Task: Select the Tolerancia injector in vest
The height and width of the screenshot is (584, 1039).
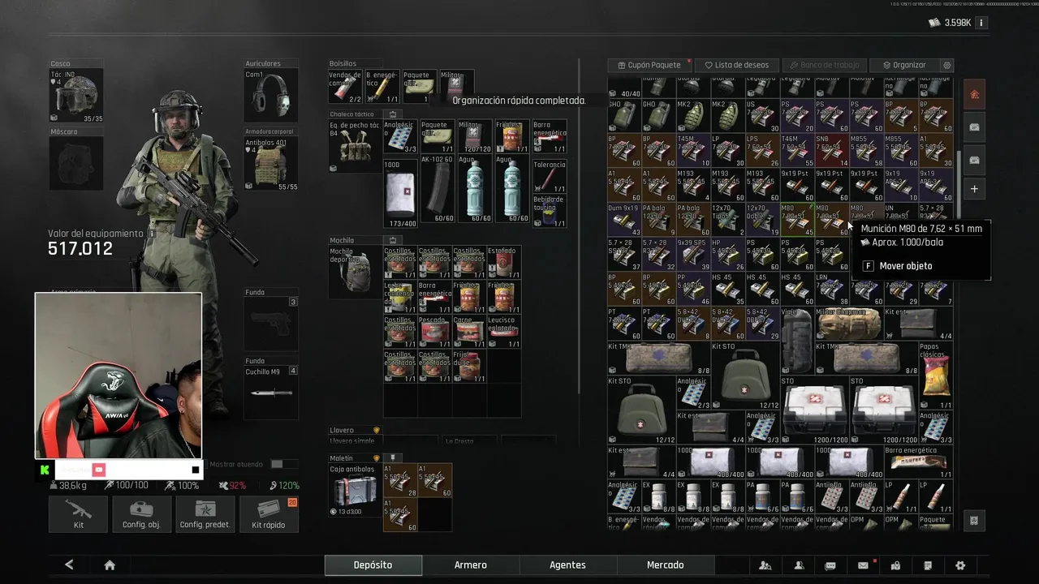Action: click(550, 177)
